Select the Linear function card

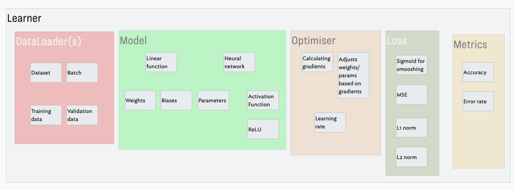point(161,62)
